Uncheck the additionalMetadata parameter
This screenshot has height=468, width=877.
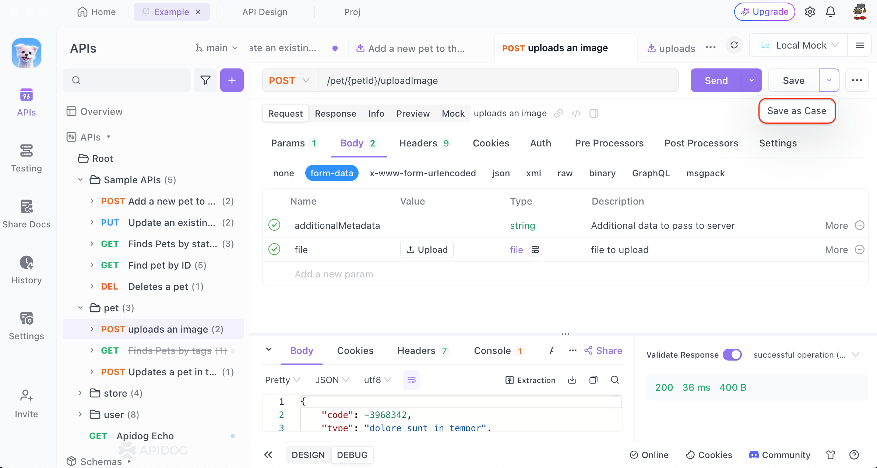pos(274,225)
